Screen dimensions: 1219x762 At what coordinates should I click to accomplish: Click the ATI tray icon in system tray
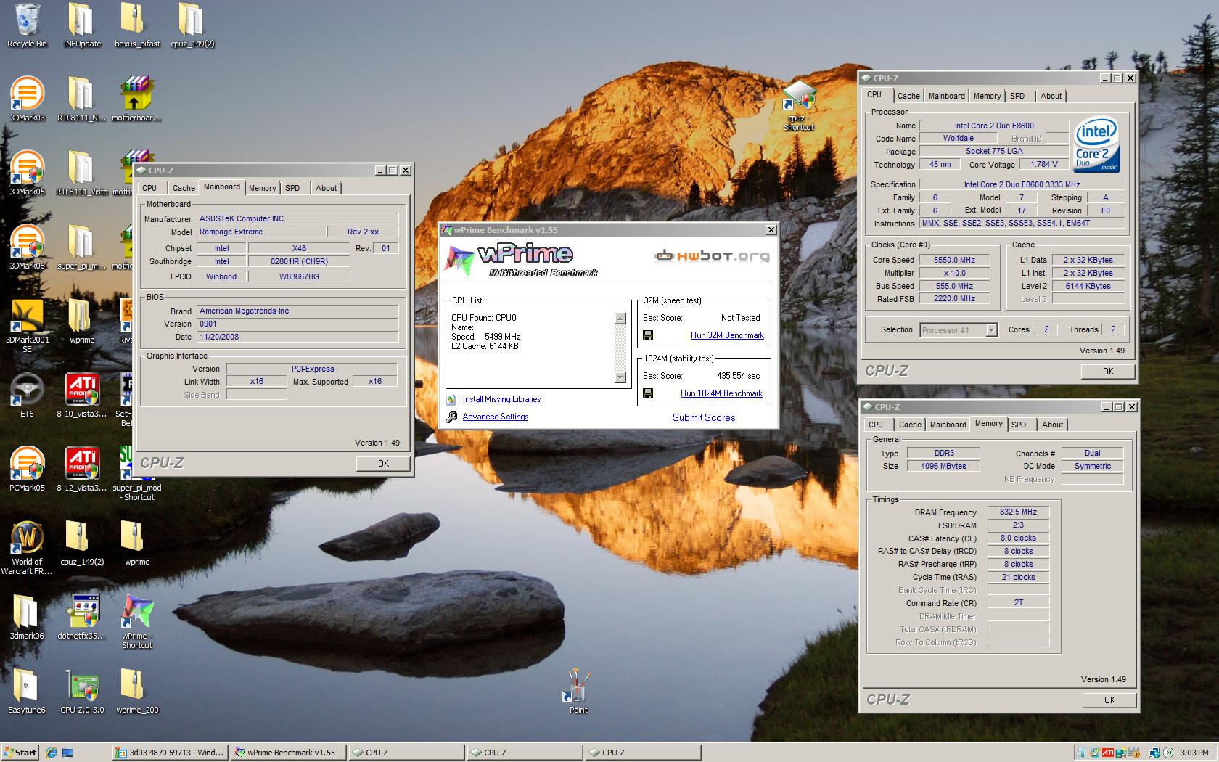pyautogui.click(x=1107, y=753)
